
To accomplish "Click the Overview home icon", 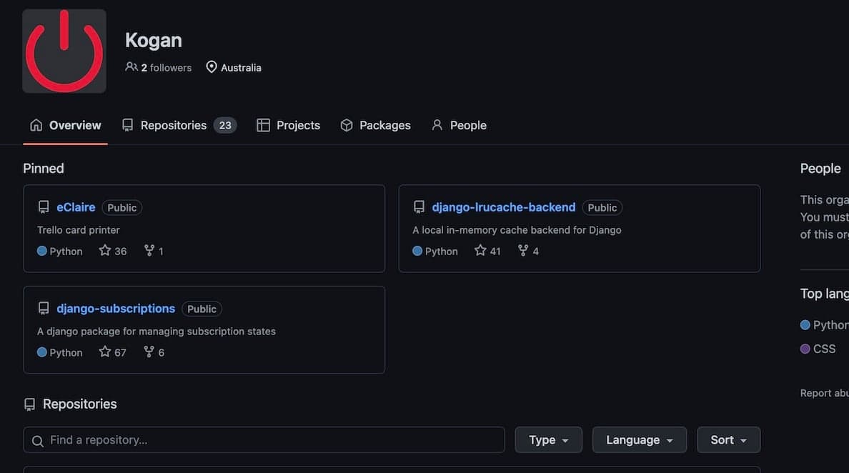I will click(36, 125).
